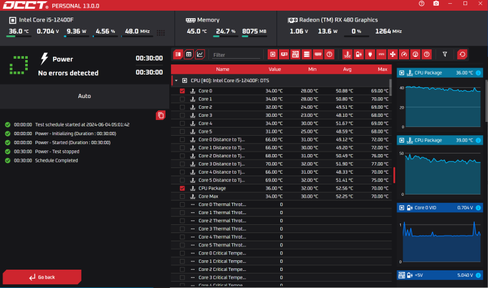This screenshot has height=288, width=488.
Task: Click the fan sensor filter icon
Action: 393,54
